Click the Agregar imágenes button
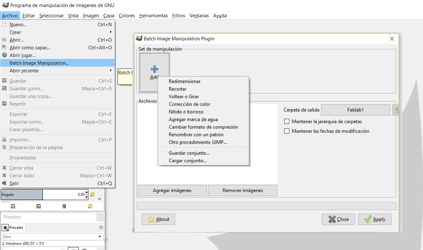 pyautogui.click(x=172, y=190)
